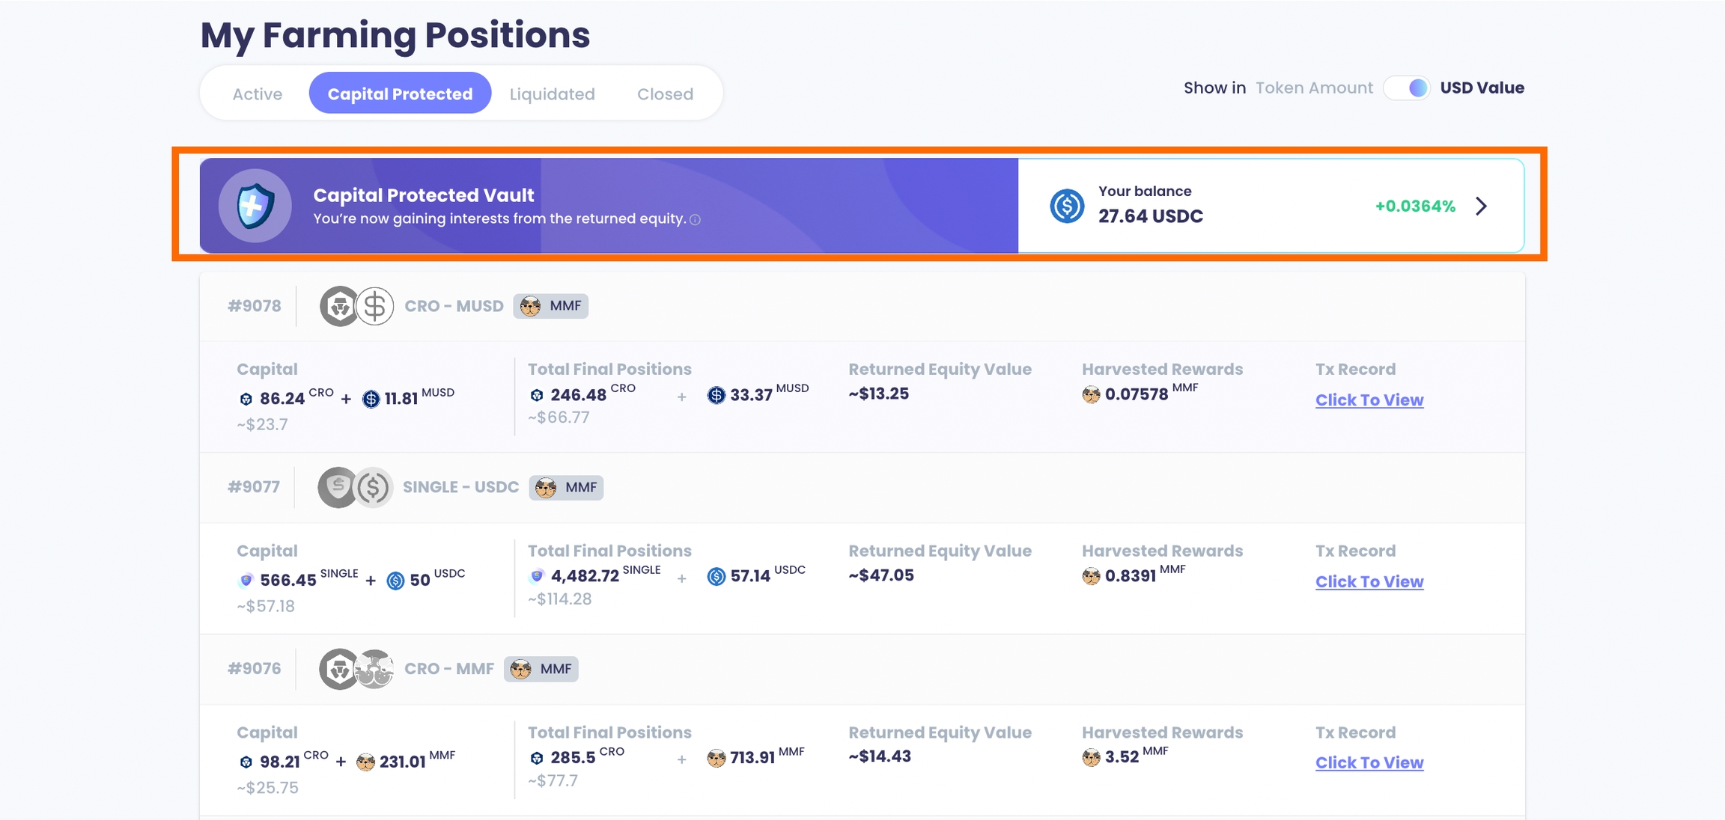Expand vault balance details with the chevron arrow
1725x820 pixels.
(1481, 206)
